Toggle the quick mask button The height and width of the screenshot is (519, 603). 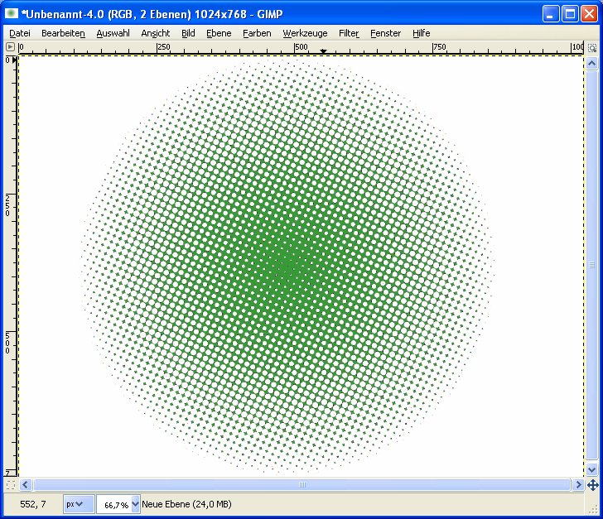point(11,485)
